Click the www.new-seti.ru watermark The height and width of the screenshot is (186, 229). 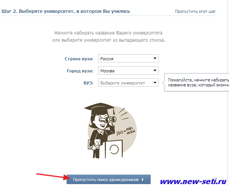193,181
